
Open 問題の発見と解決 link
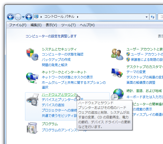[x=55, y=65]
